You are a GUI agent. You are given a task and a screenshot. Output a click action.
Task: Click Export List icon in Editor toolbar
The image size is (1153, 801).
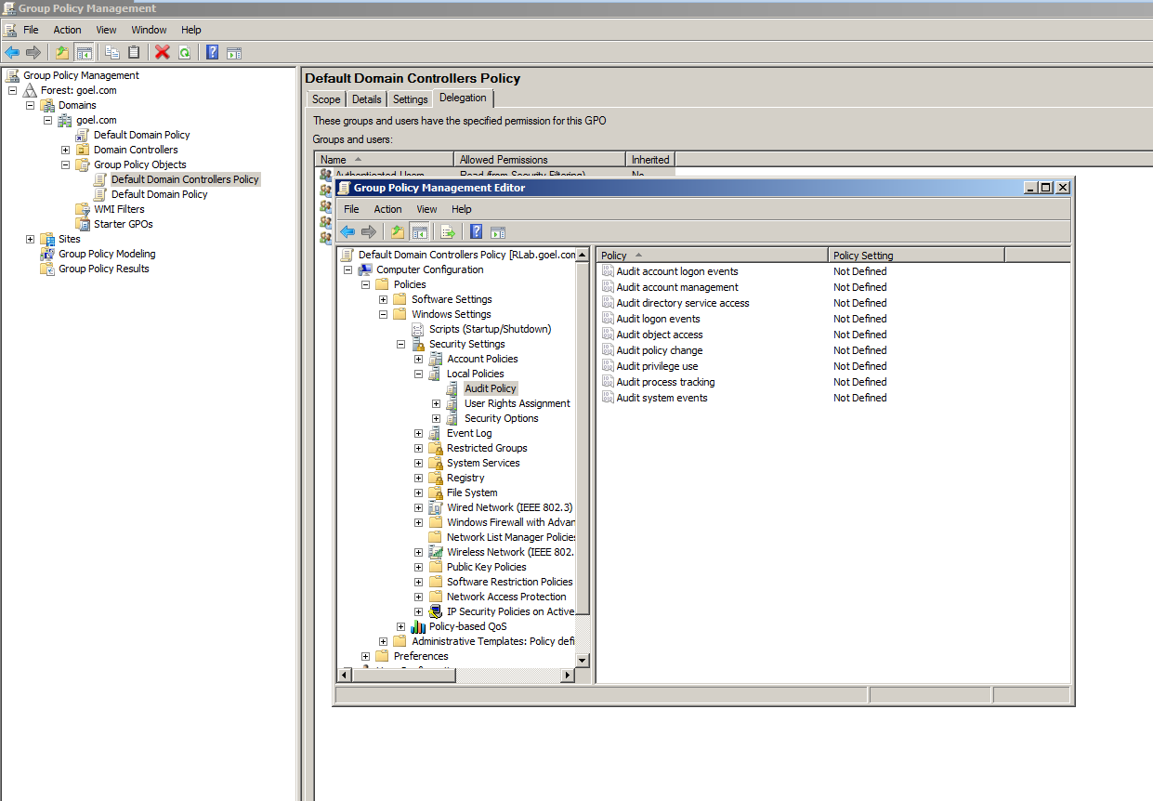[448, 231]
